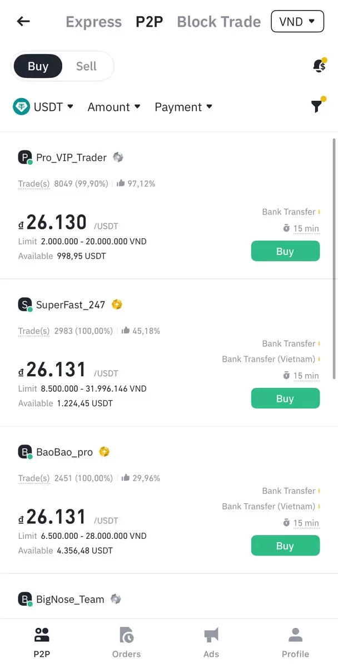The width and height of the screenshot is (338, 668).
Task: Open the Payment method dropdown
Action: tap(183, 107)
